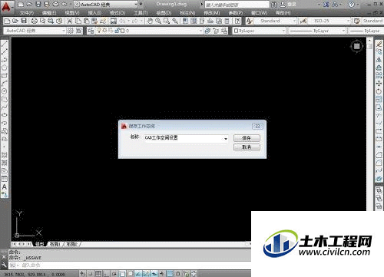Click the ViewCube navigation widget
This screenshot has height=277, width=384.
356,46
